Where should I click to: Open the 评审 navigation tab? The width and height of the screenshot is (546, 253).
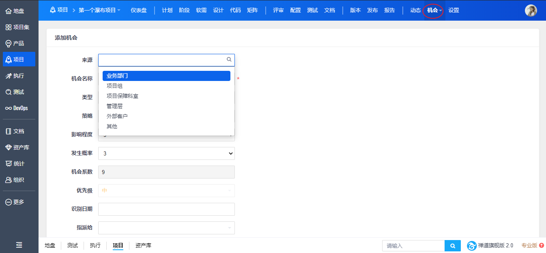[278, 10]
